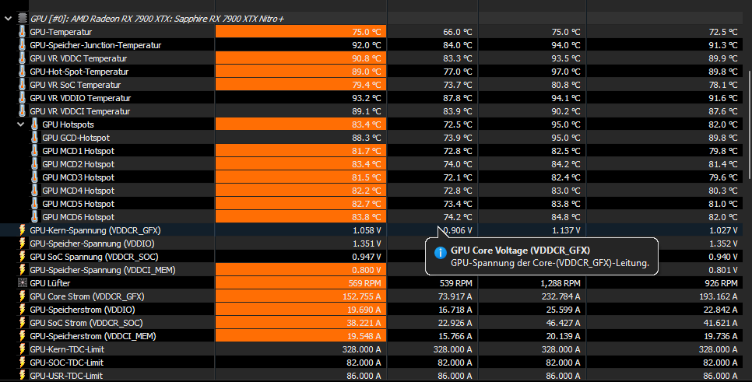Click lightning icon for GPU SoC Strom

(x=22, y=323)
